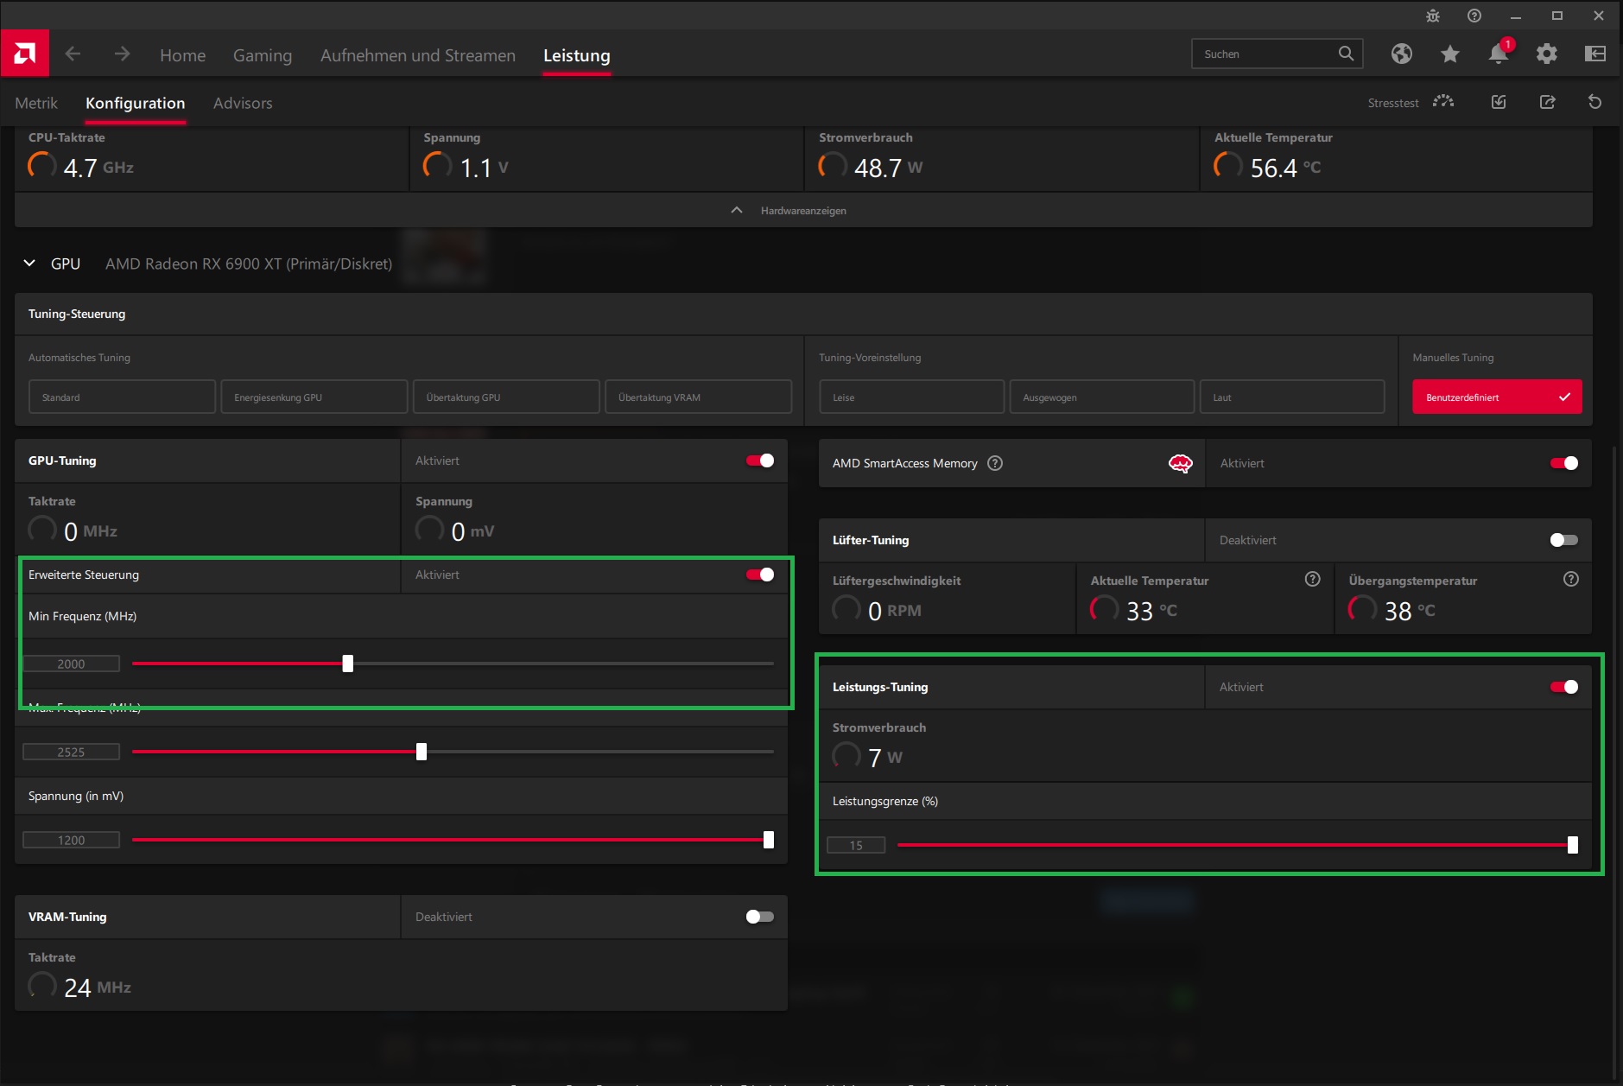Go back with the left arrow
1623x1086 pixels.
pyautogui.click(x=73, y=54)
